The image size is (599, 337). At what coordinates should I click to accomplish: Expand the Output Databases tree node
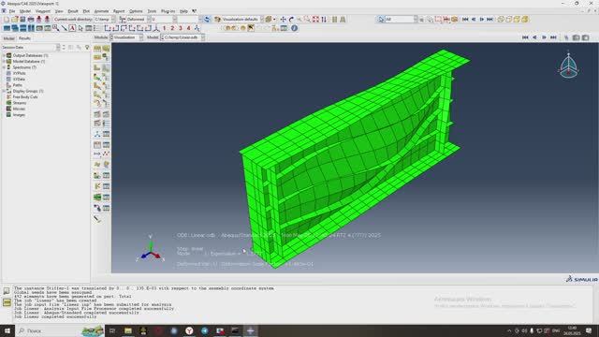[x=4, y=55]
